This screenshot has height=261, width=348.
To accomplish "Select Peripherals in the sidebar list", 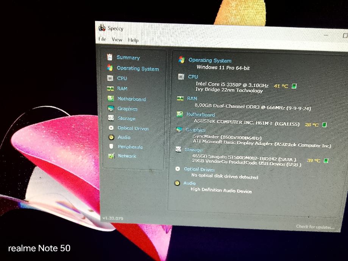I will (130, 147).
